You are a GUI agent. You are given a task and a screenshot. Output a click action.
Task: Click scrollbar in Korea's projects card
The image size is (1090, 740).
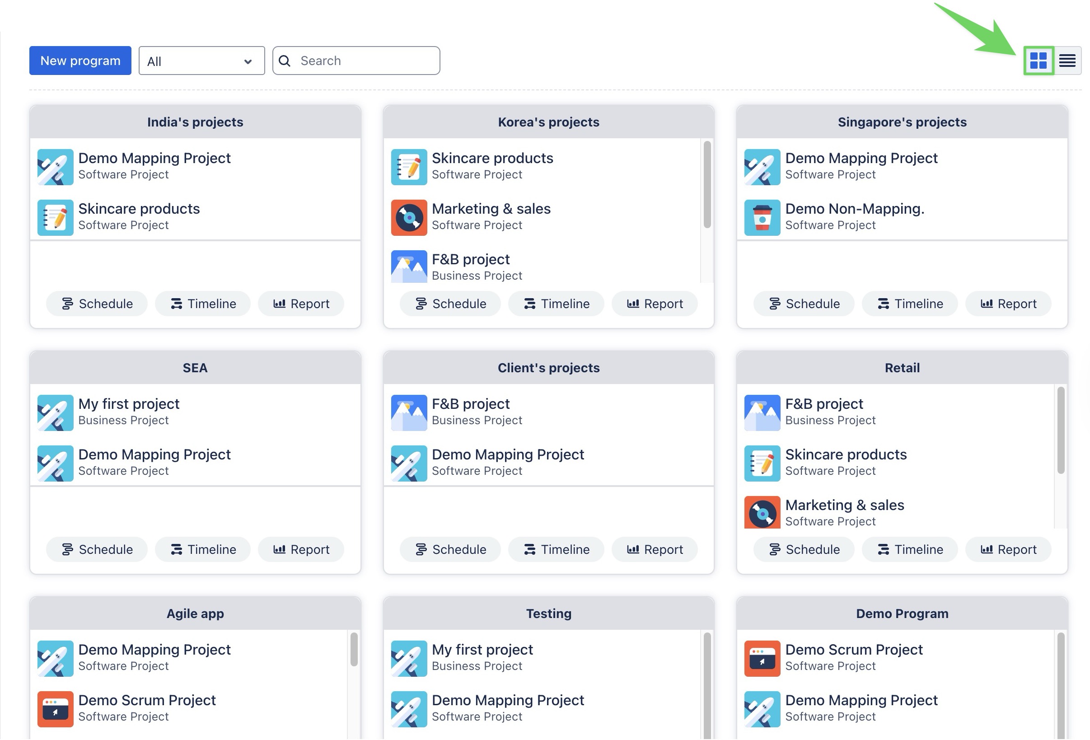tap(707, 185)
